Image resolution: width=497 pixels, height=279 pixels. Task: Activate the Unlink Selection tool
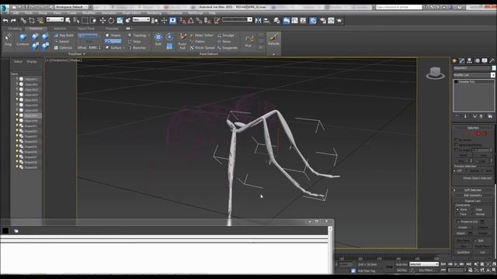[x=32, y=21]
